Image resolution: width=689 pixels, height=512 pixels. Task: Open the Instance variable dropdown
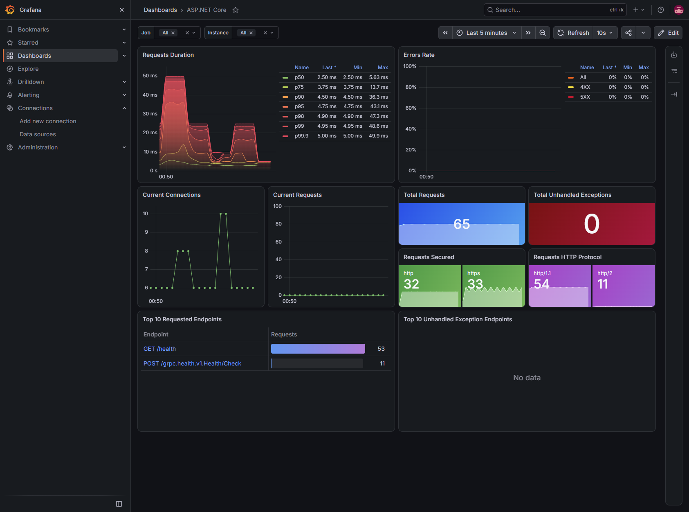[x=272, y=33]
